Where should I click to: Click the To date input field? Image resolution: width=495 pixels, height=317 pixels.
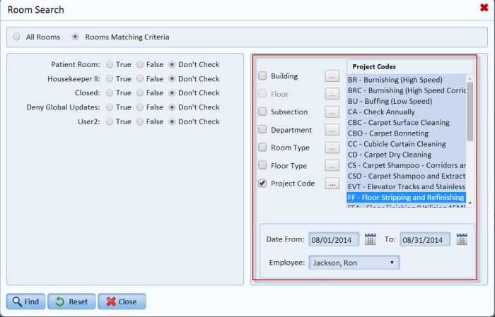(425, 239)
